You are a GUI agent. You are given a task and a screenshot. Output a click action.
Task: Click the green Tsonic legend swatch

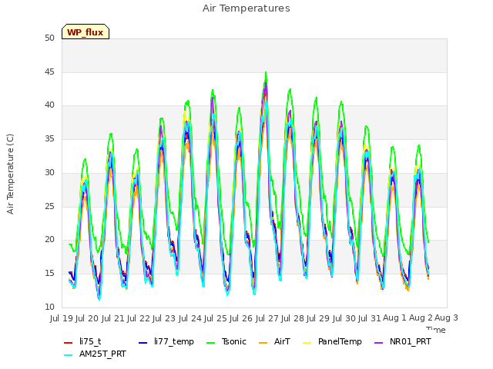pos(210,343)
